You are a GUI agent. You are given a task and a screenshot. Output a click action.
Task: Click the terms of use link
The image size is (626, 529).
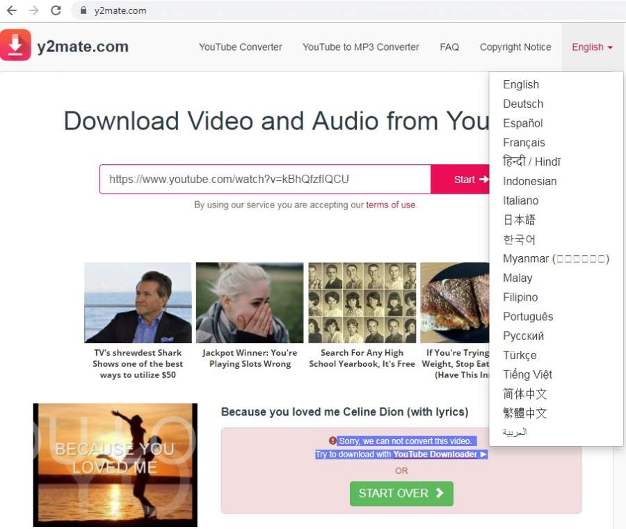(x=391, y=205)
